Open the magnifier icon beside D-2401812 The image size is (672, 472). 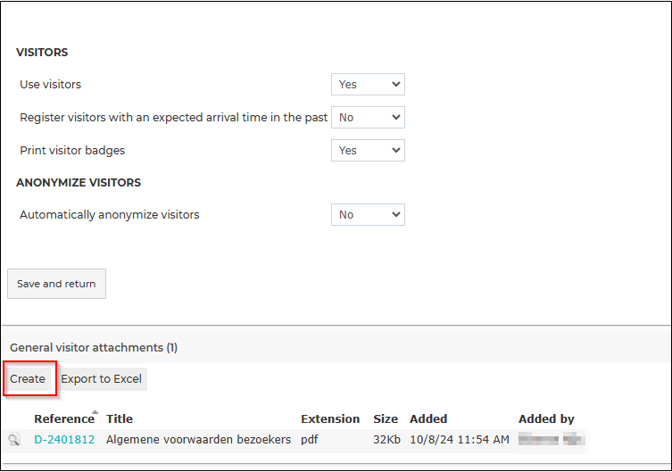[14, 440]
